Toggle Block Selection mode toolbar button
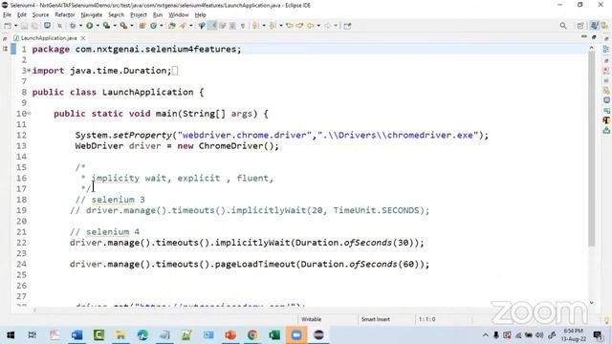The height and width of the screenshot is (344, 612). coord(232,26)
